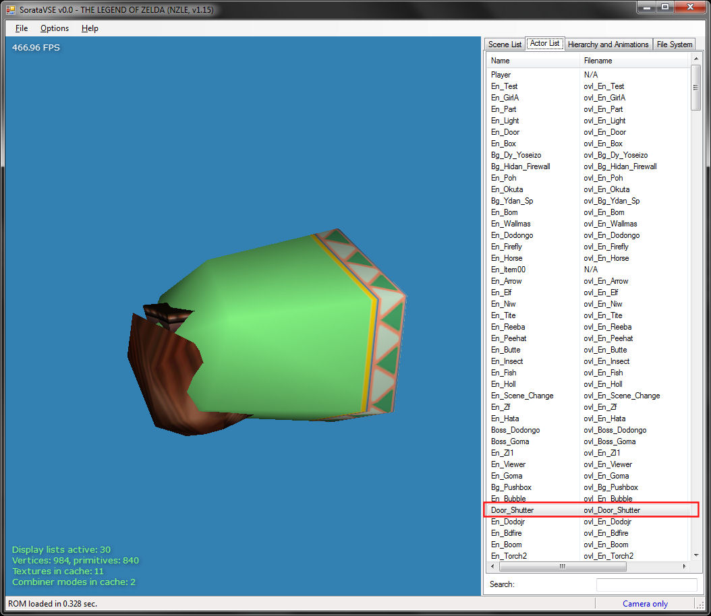Screen dimensions: 711x616
Task: Select the En_Light actor row
Action: click(589, 121)
